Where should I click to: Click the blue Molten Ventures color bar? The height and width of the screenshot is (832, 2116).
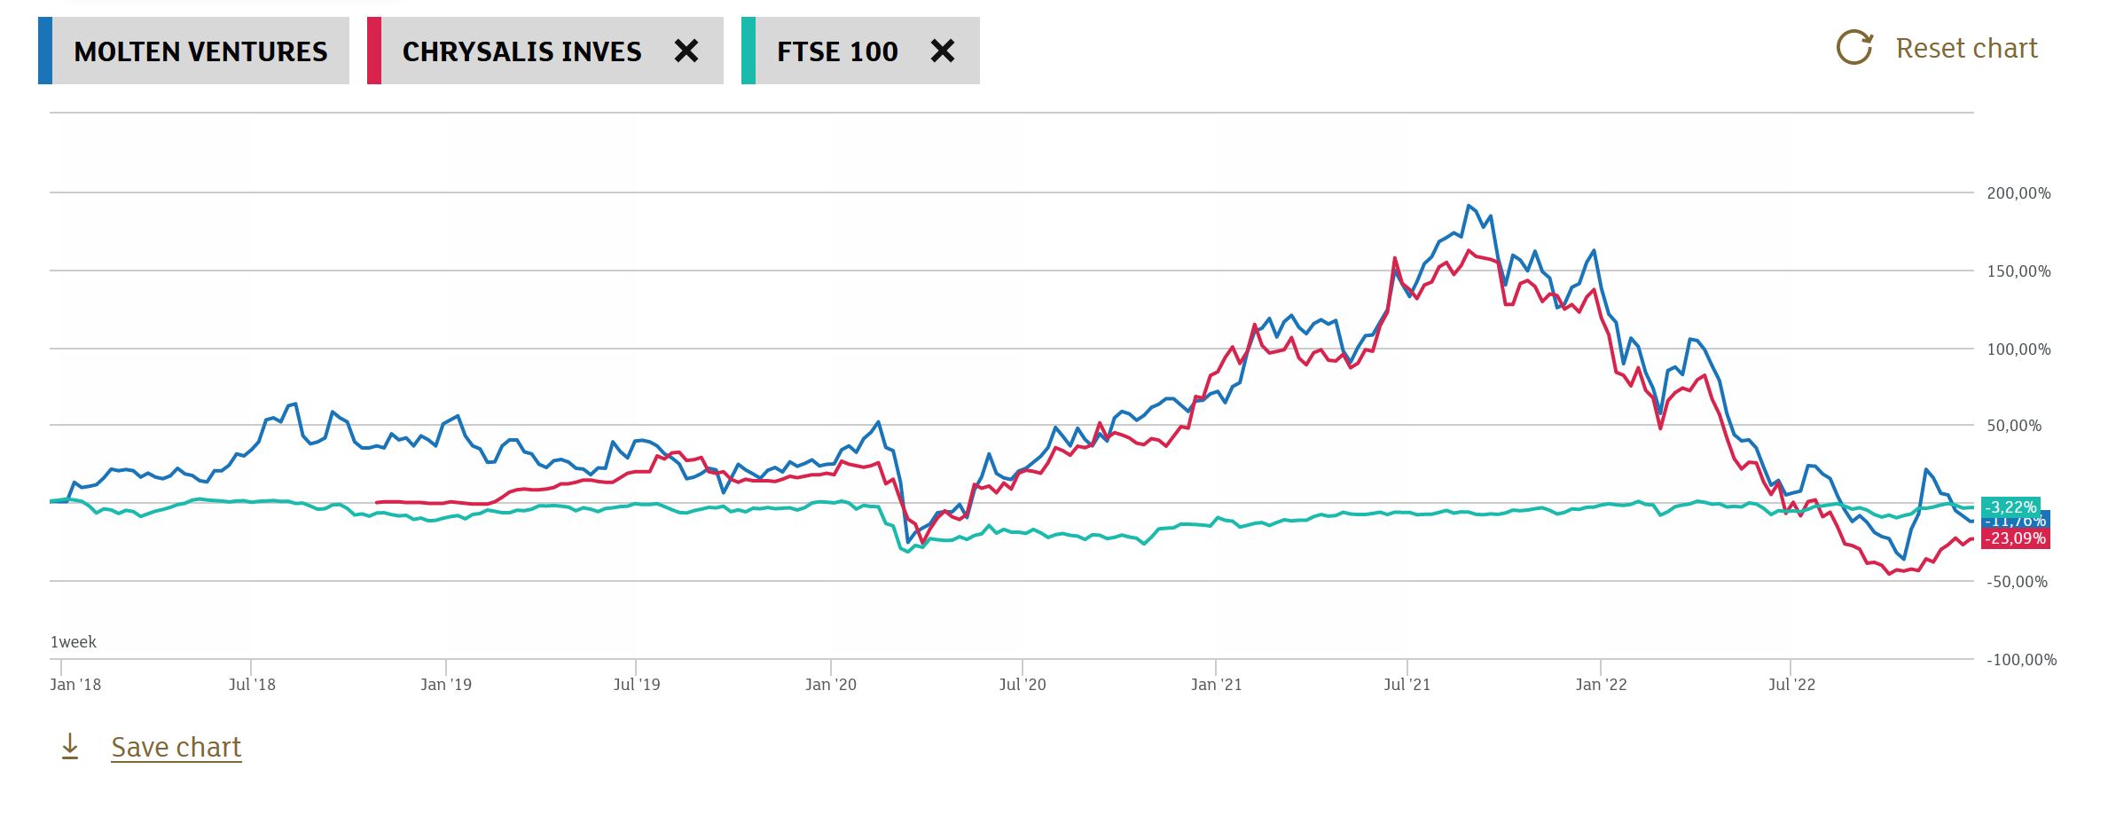pos(45,51)
